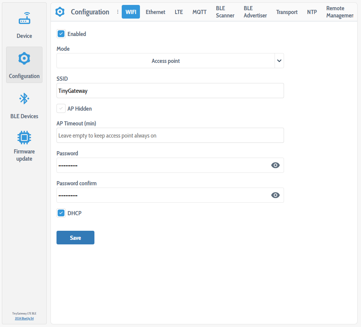Open the Device panel icon in sidebar
Screen dimensions: 361x327
pos(24,18)
